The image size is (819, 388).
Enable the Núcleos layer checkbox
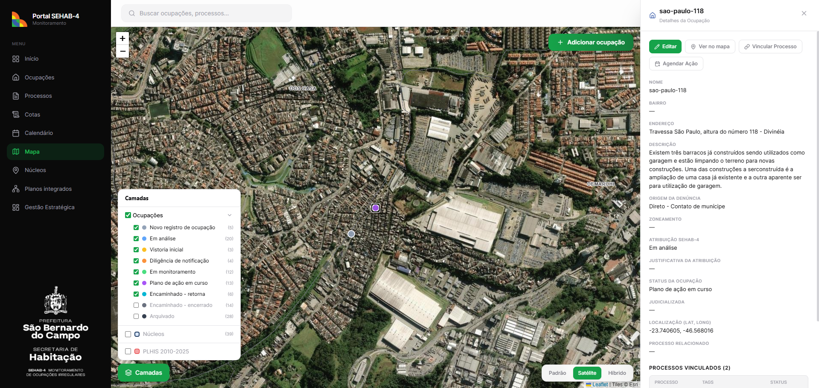[128, 334]
